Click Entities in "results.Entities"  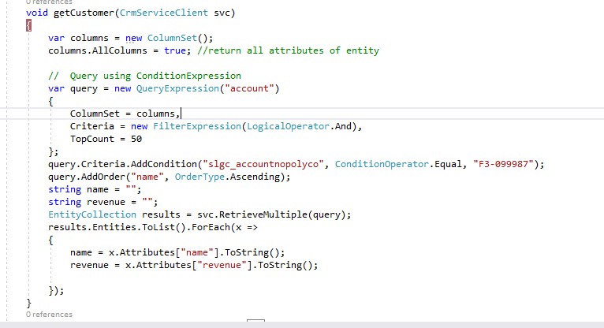pyautogui.click(x=114, y=227)
